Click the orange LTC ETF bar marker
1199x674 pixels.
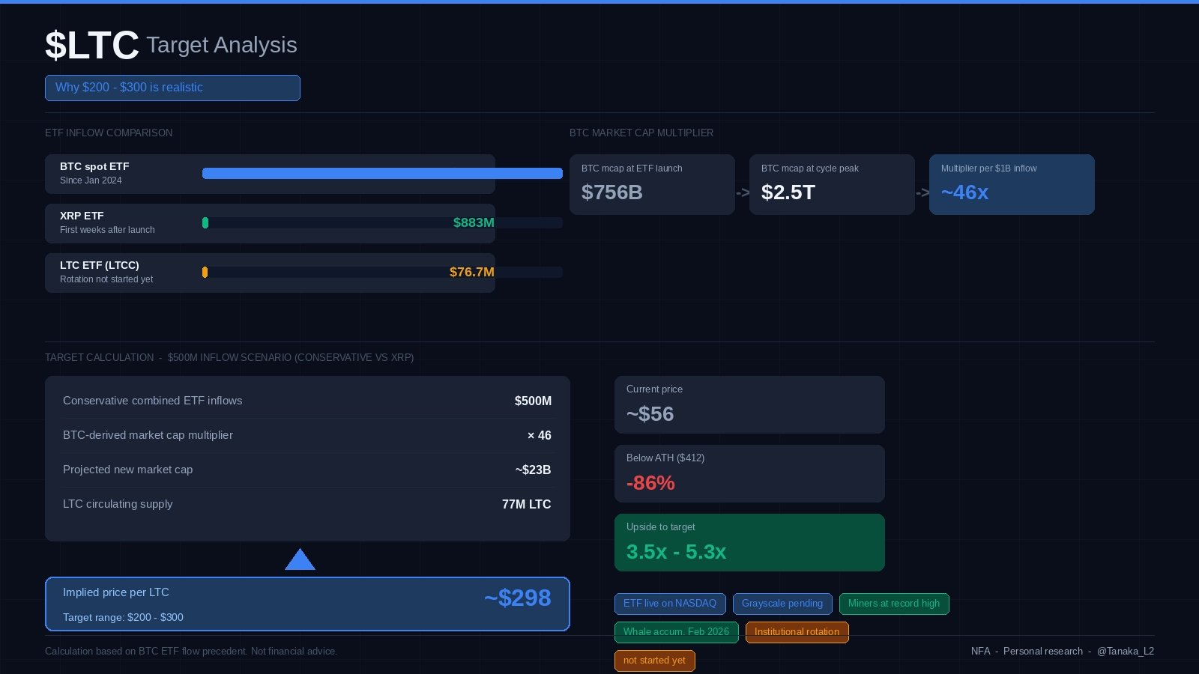[x=205, y=273]
